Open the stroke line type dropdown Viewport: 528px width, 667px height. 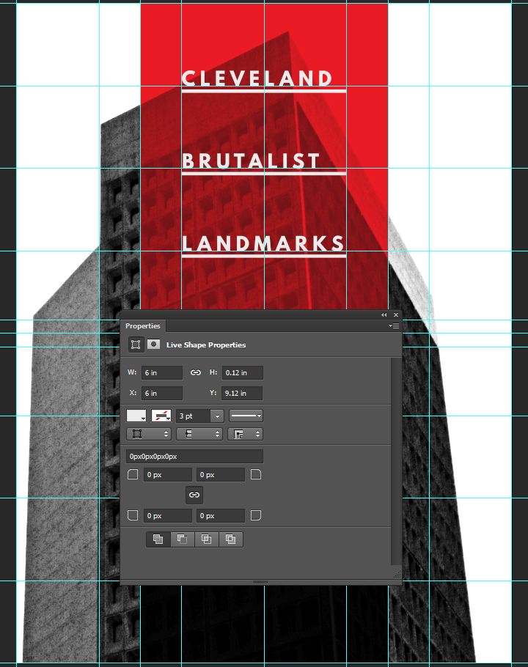246,415
